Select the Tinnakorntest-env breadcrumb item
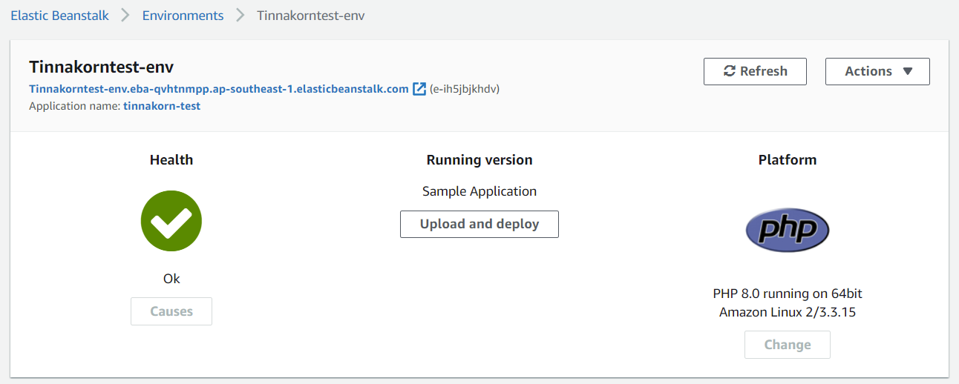This screenshot has height=384, width=959. click(311, 16)
